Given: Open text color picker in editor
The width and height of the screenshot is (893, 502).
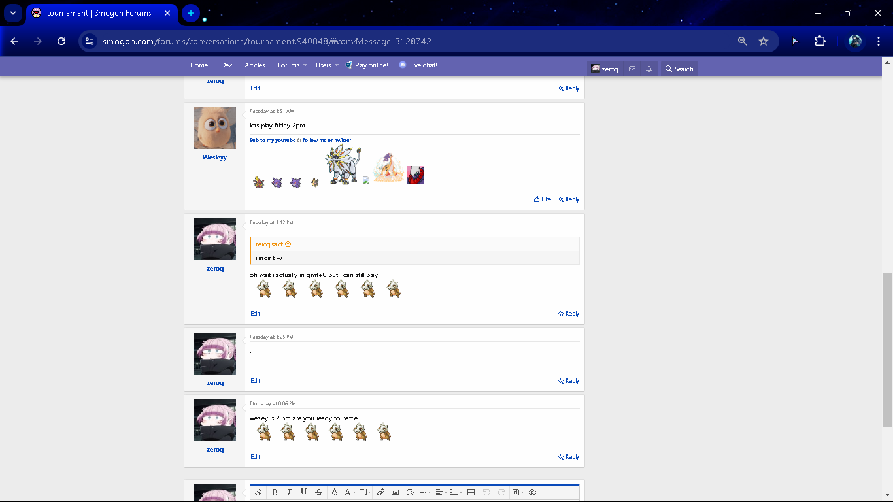Looking at the screenshot, I should coord(334,492).
